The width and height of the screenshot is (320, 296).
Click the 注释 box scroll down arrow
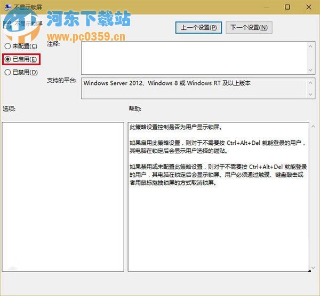point(310,70)
